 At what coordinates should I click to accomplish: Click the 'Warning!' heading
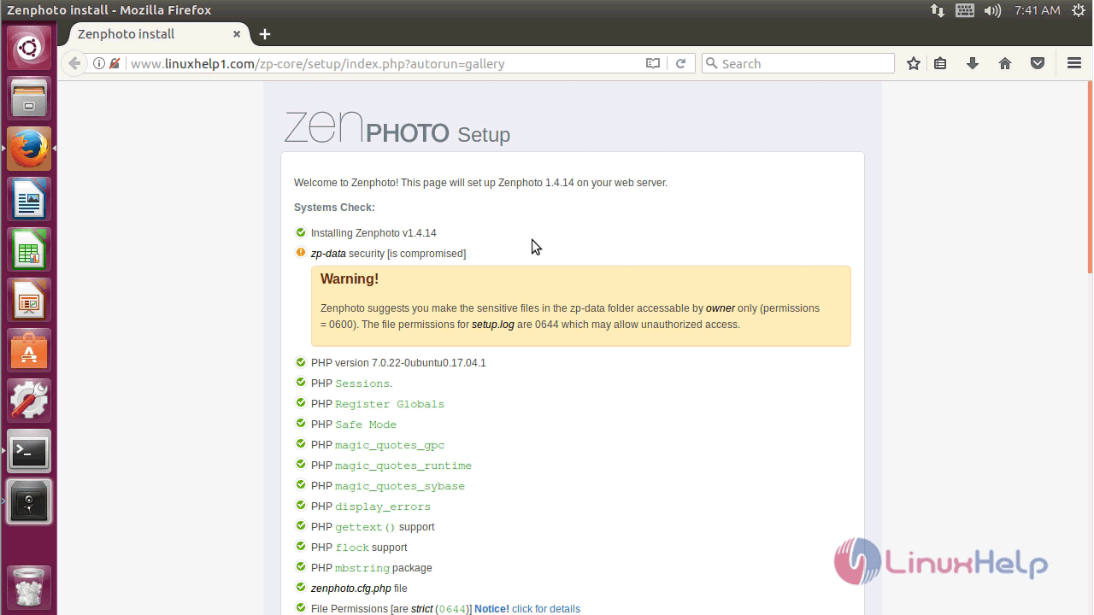pos(350,279)
